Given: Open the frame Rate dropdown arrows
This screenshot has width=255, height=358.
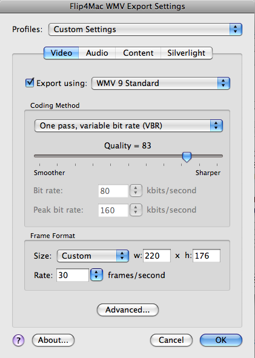Looking at the screenshot, I should [96, 275].
